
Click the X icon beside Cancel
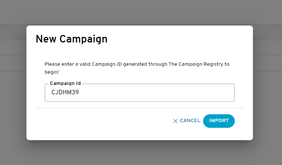click(x=175, y=121)
